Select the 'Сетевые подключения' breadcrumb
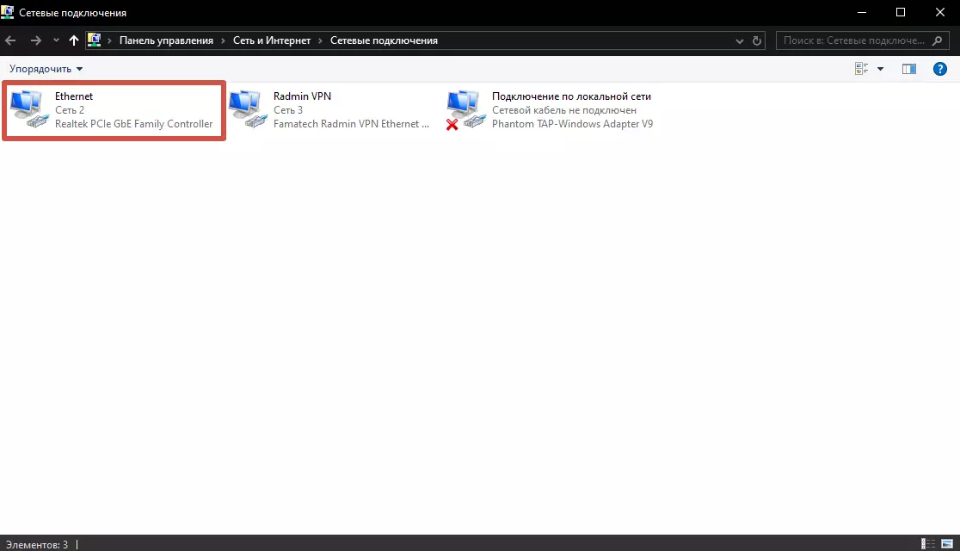Viewport: 960px width, 551px height. coord(384,40)
